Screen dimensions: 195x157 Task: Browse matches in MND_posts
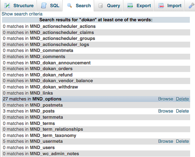[165, 111]
